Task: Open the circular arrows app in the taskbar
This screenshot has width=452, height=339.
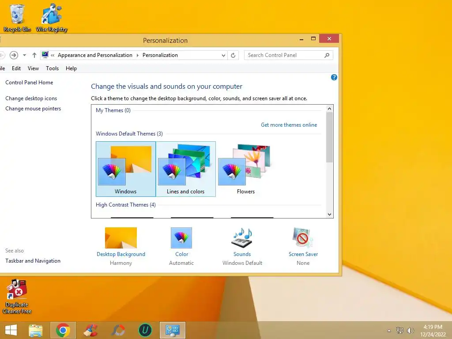Action: coord(118,330)
